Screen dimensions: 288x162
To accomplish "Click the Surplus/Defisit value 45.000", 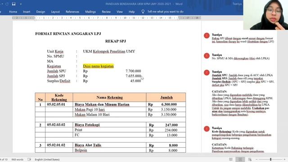I will (x=135, y=81).
